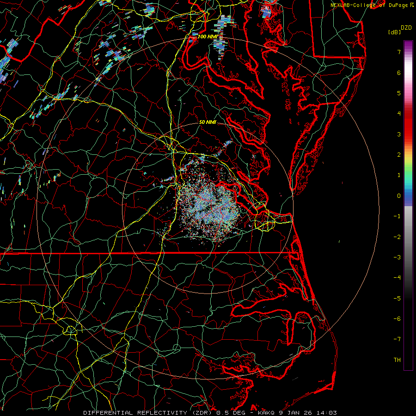Select the 4 dB value on legend

[399, 114]
